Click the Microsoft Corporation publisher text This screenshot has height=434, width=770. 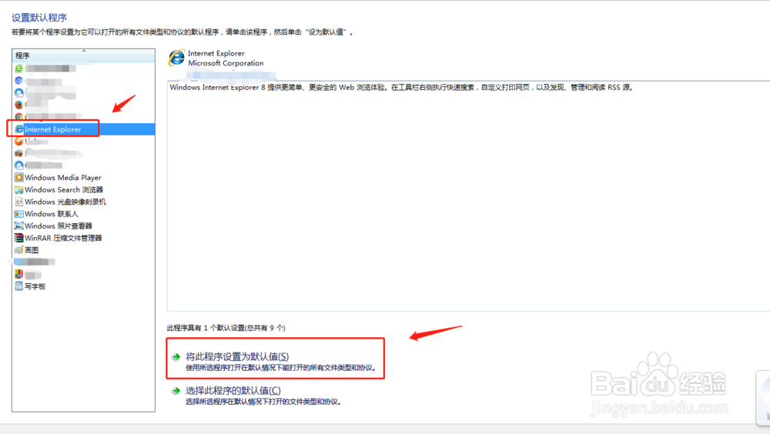[226, 63]
